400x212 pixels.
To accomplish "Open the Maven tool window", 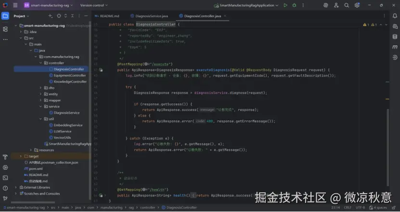I will (x=395, y=47).
